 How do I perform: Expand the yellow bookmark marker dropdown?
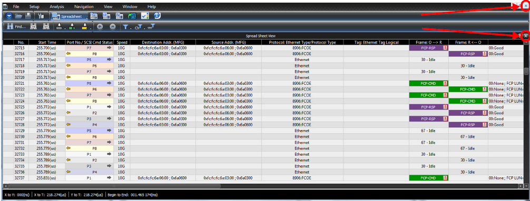(x=90, y=28)
